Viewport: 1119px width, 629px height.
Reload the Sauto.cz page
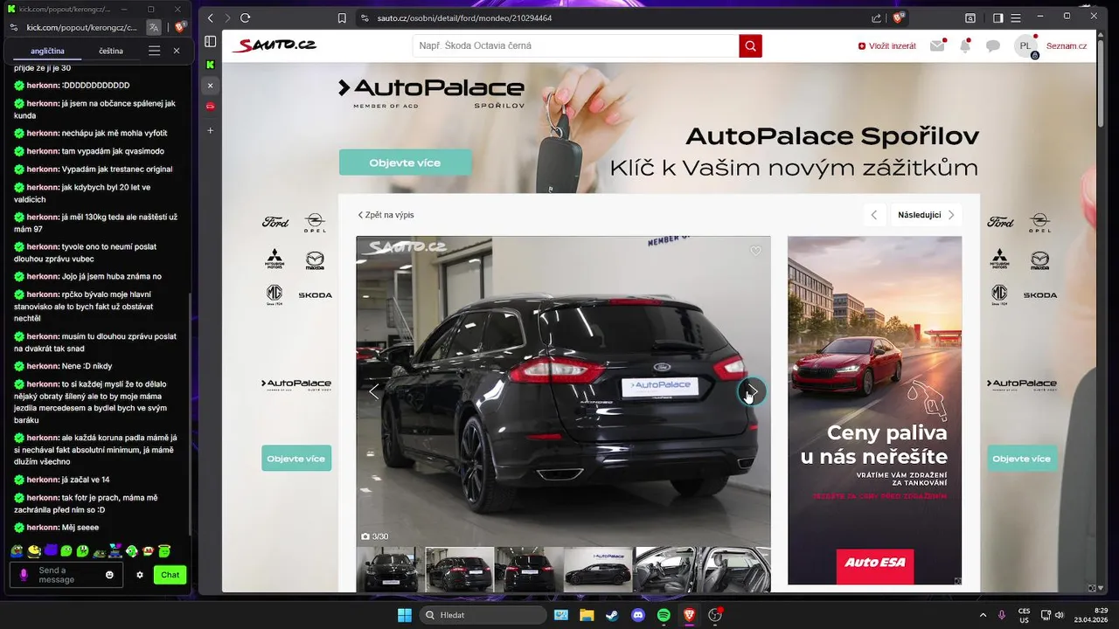pyautogui.click(x=245, y=17)
